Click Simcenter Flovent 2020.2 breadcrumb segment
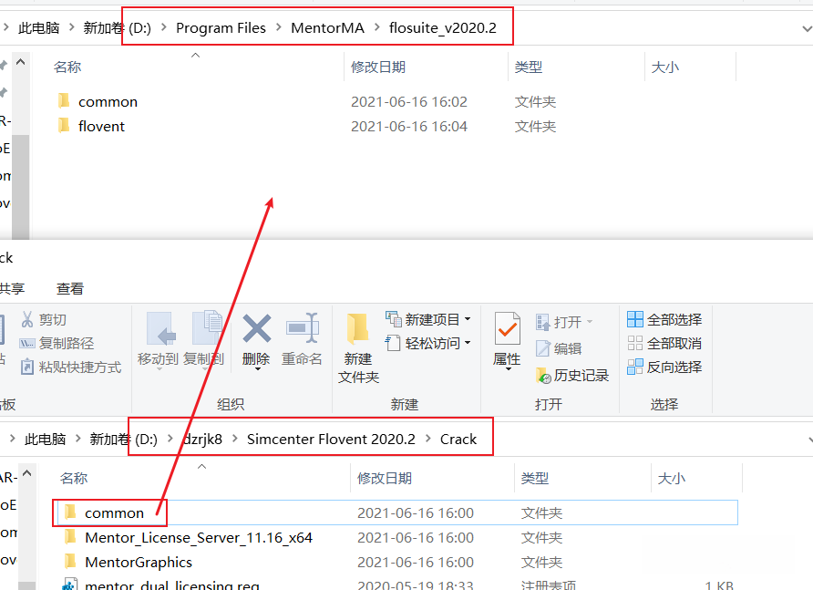This screenshot has width=813, height=590. [331, 439]
